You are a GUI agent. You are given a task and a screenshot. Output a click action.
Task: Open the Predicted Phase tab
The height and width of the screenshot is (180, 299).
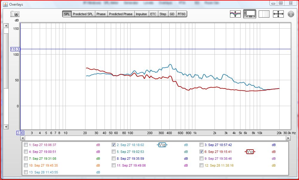pyautogui.click(x=121, y=14)
